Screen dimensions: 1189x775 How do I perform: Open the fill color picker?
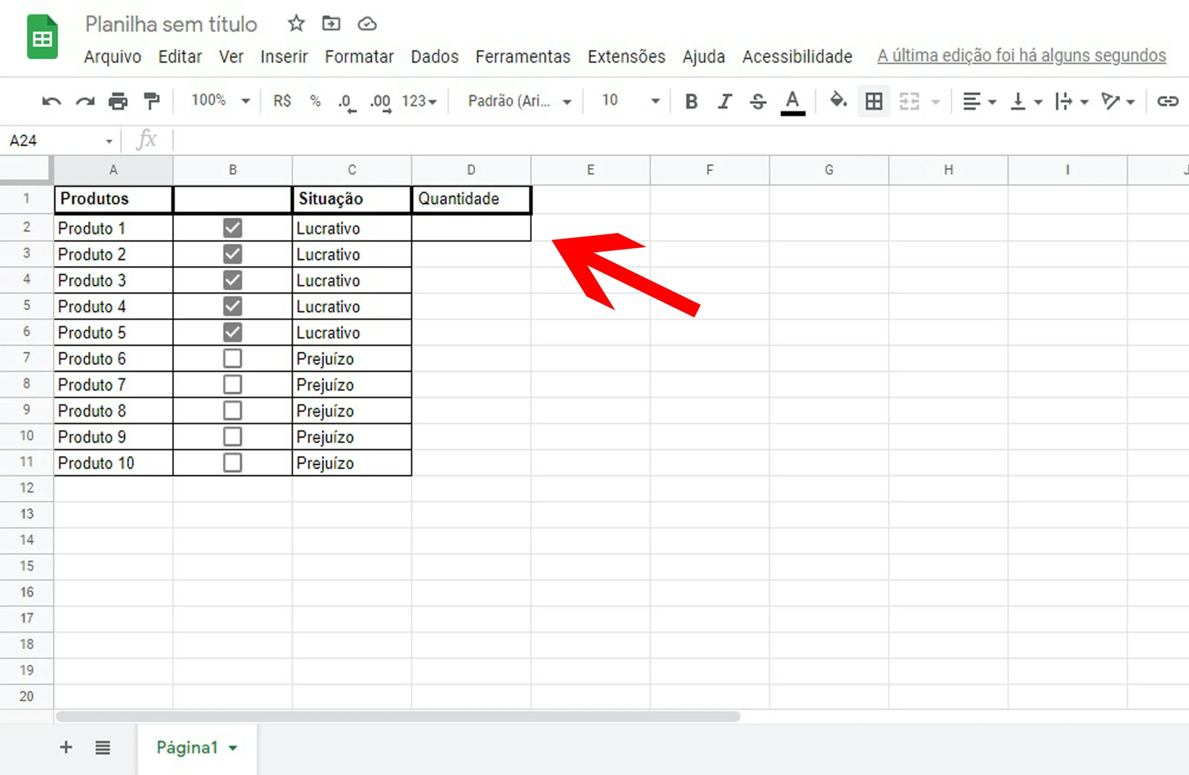838,100
